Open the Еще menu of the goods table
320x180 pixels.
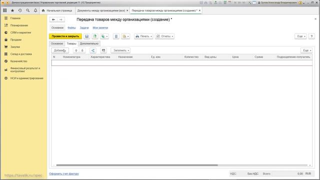306,50
